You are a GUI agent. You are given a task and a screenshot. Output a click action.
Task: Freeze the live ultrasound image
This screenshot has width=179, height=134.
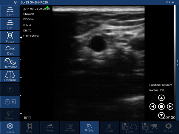10,127
